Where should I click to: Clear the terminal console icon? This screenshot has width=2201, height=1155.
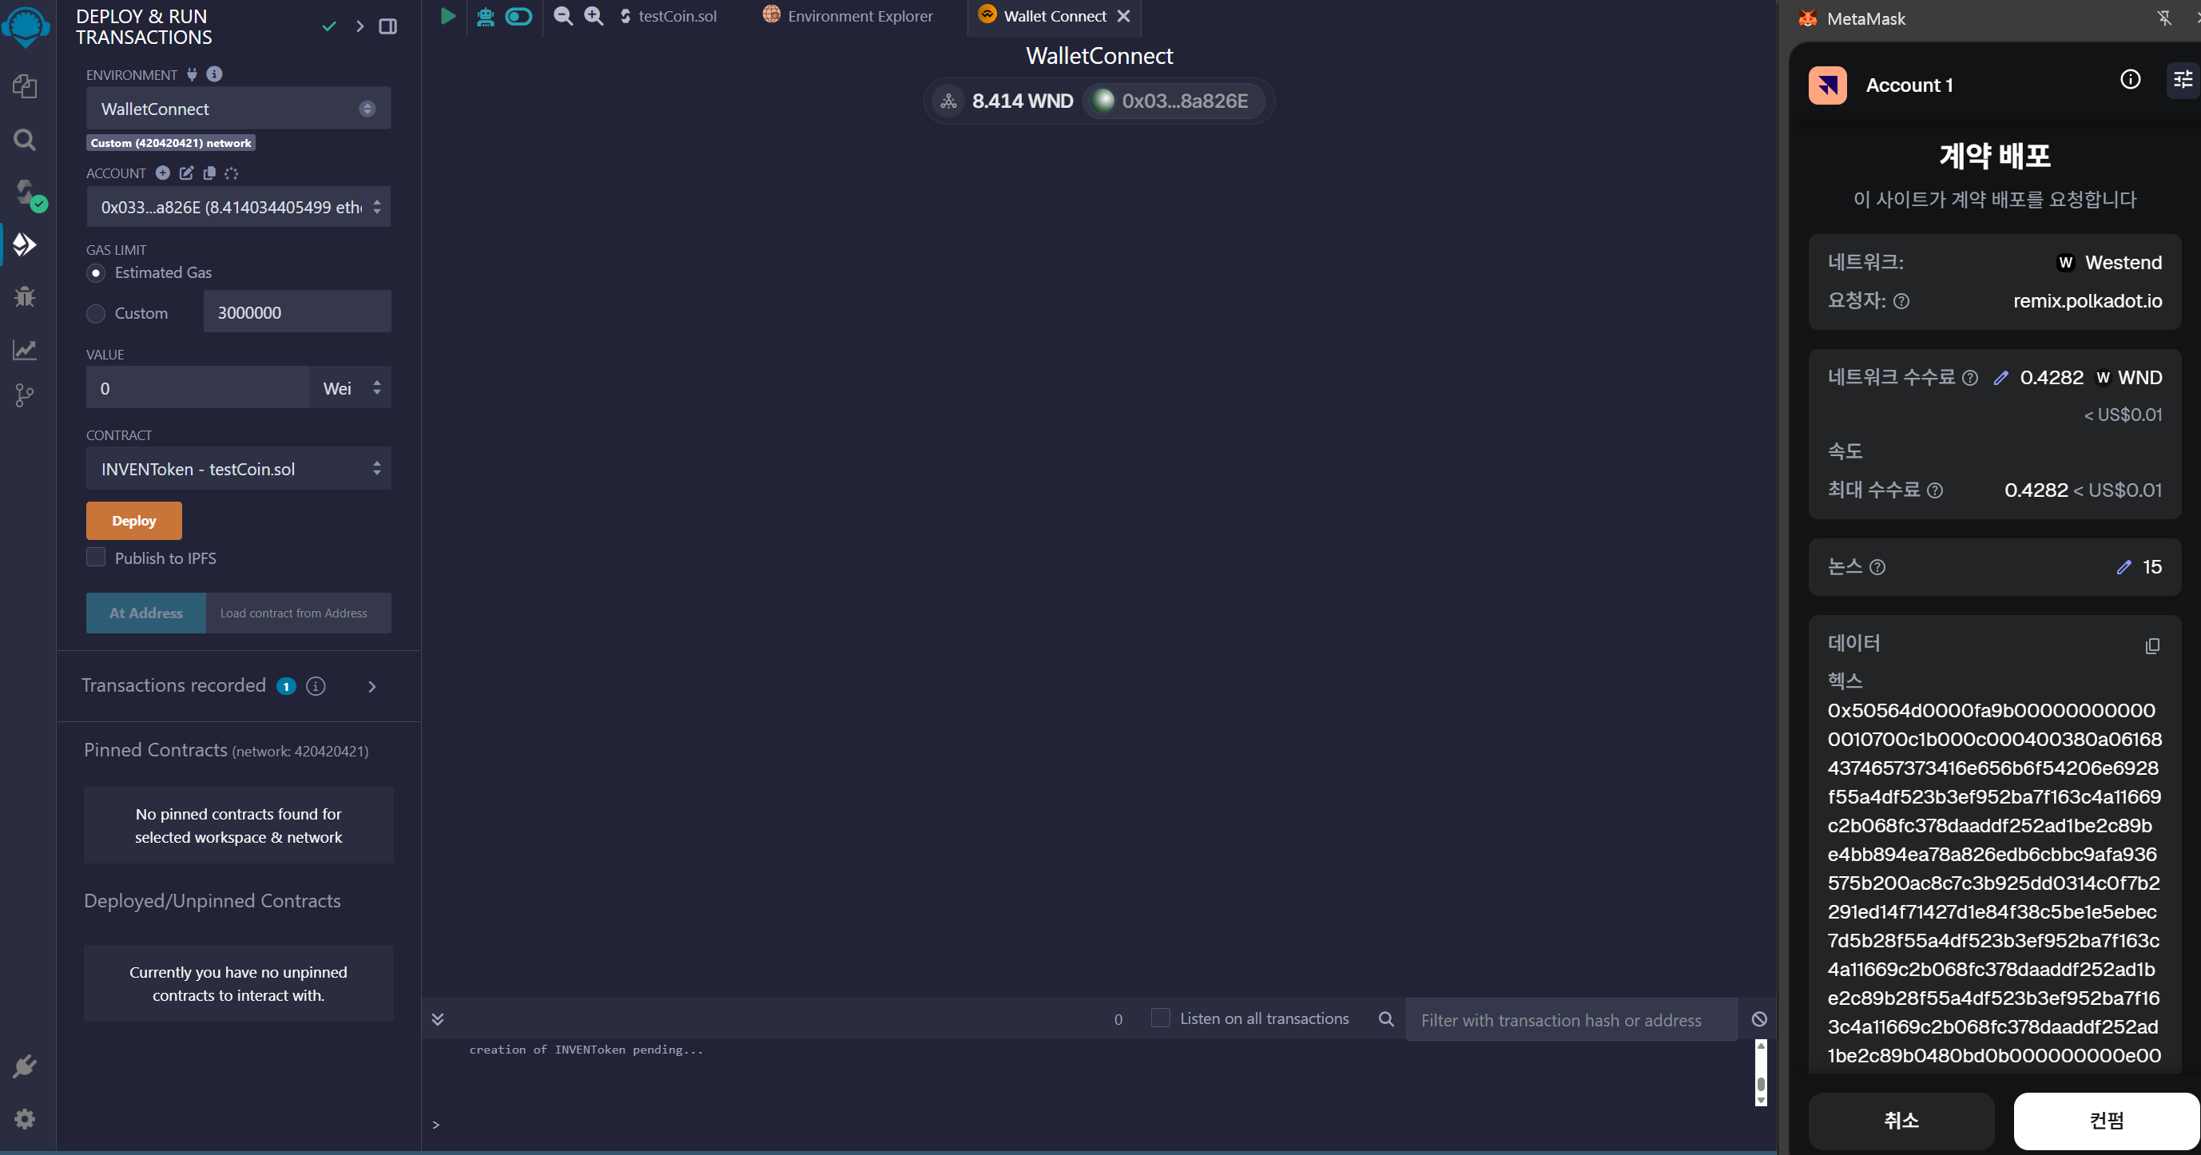1758,1018
